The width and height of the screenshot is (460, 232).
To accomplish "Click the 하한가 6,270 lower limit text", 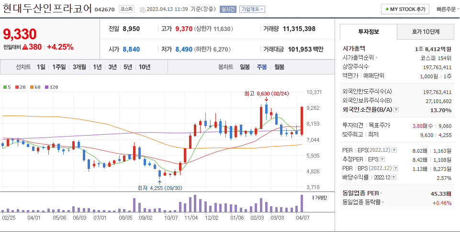I will point(212,49).
